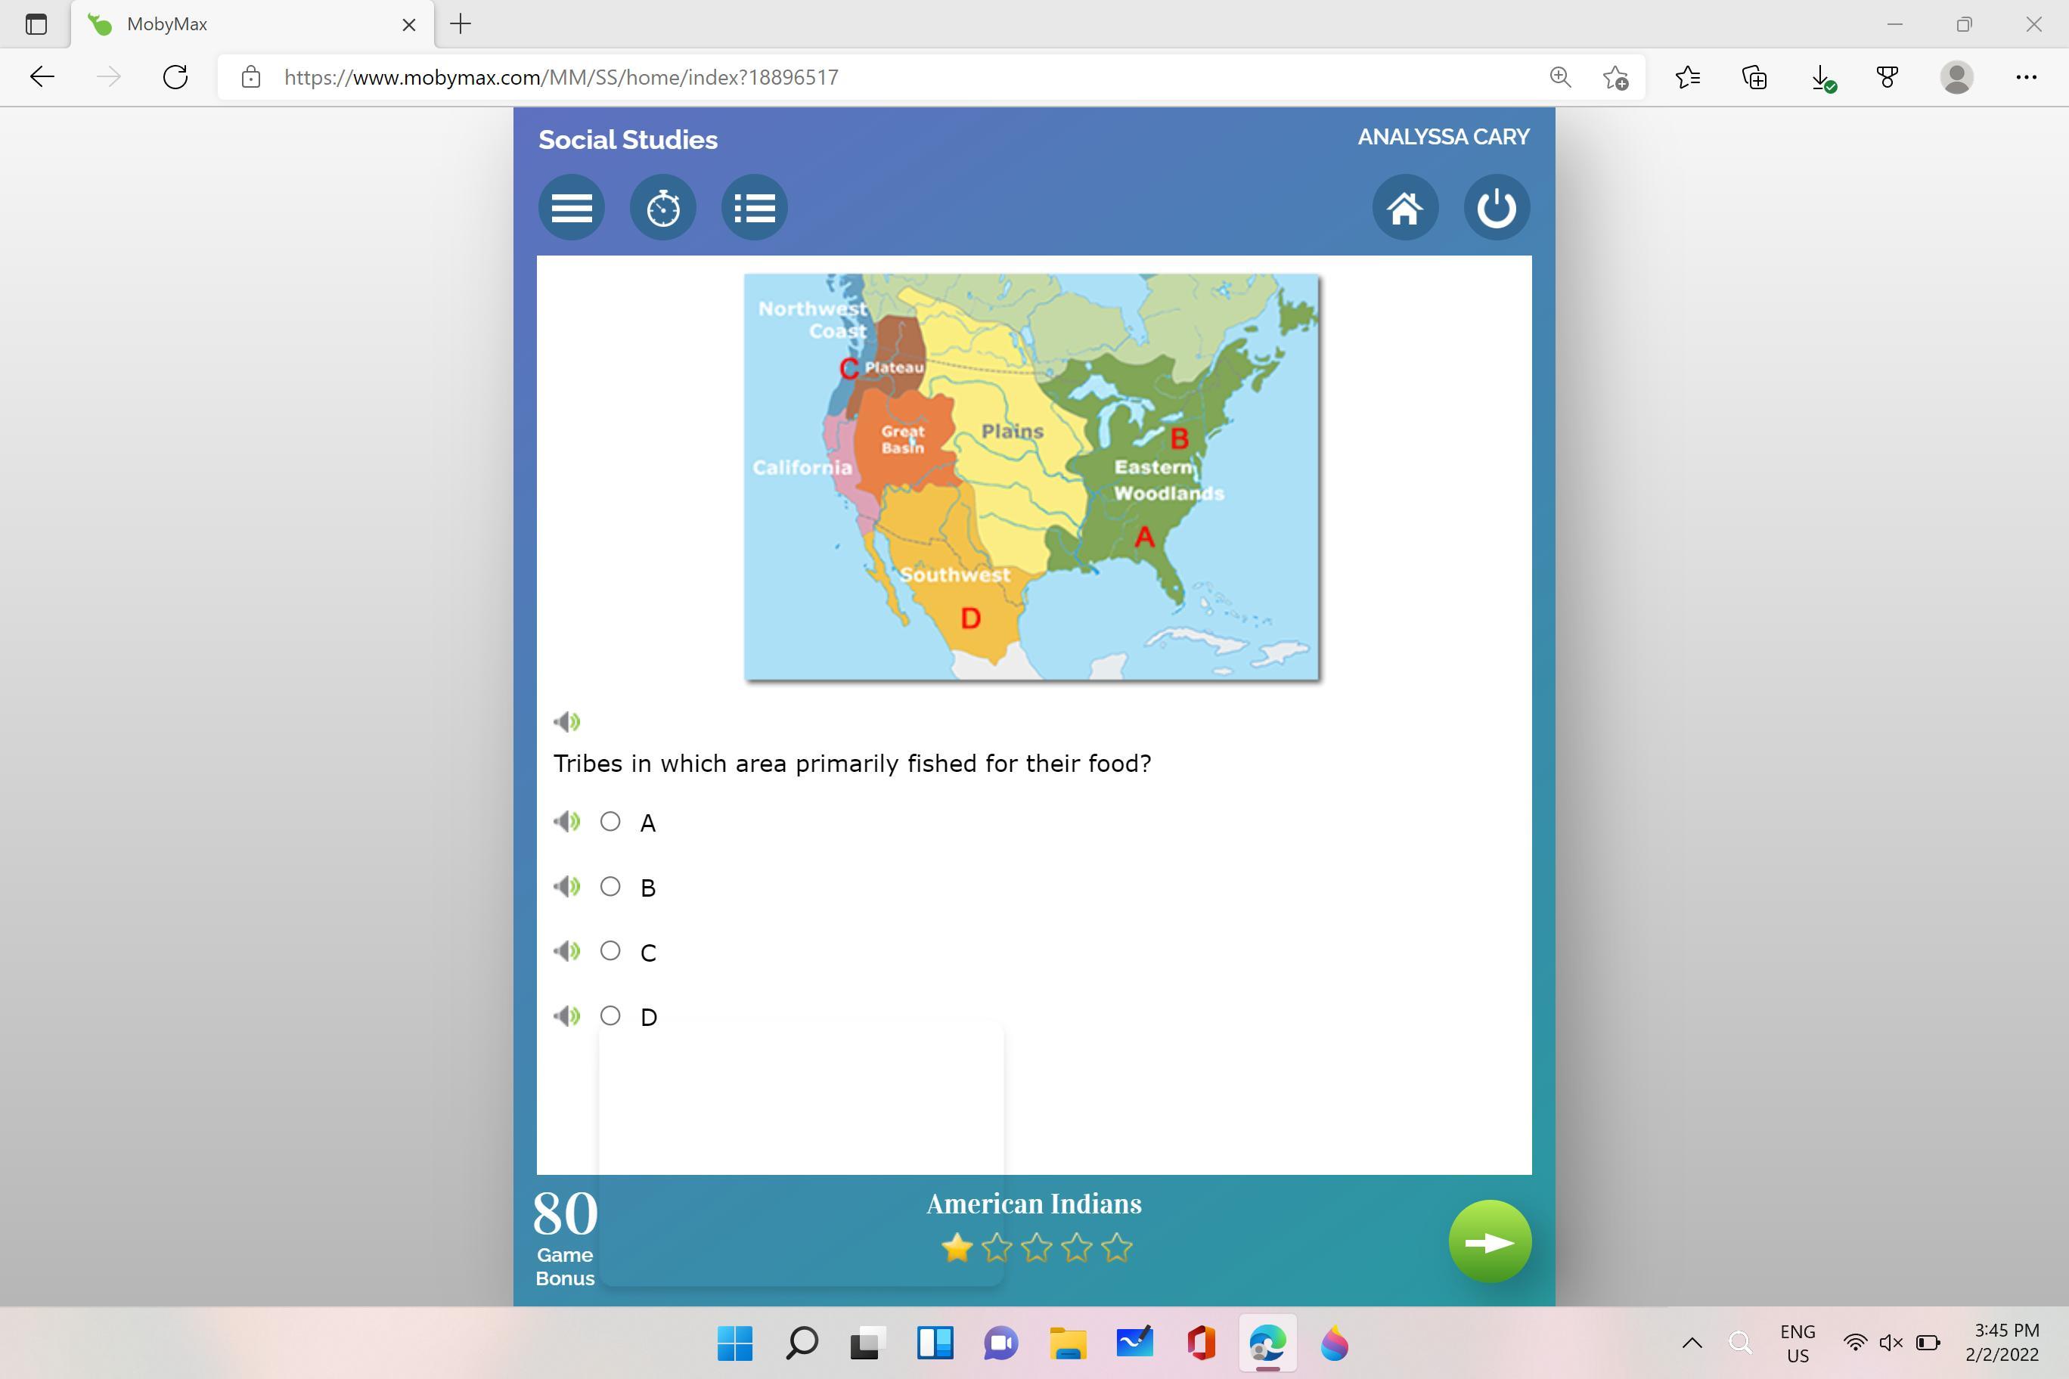Click the stopwatch timer icon
Image resolution: width=2069 pixels, height=1379 pixels.
click(662, 208)
